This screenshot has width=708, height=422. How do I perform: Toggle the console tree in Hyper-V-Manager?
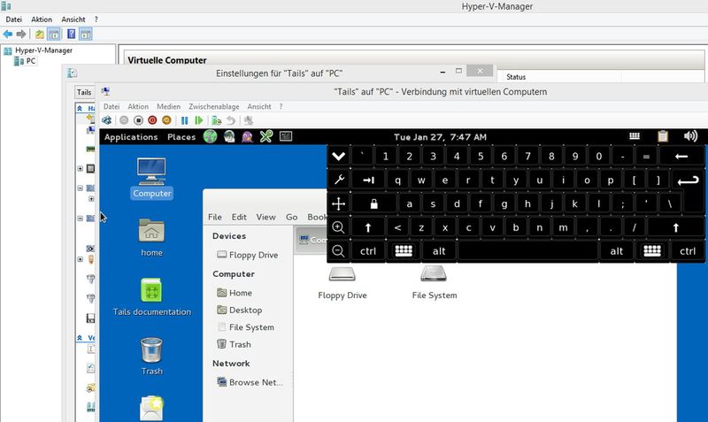click(53, 34)
